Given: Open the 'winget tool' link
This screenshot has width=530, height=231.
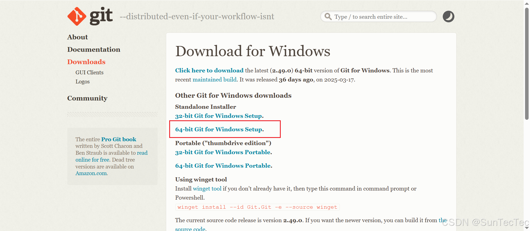Looking at the screenshot, I should [x=207, y=189].
